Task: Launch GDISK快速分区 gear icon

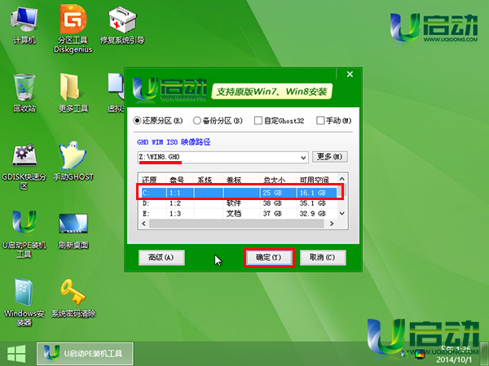Action: click(x=24, y=167)
